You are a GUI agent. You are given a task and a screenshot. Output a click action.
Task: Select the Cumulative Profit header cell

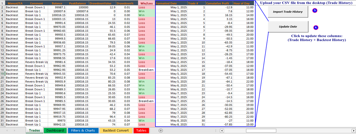coord(219,3)
